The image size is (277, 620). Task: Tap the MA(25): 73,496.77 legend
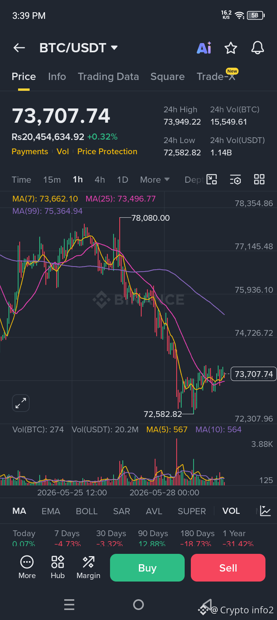tap(121, 199)
